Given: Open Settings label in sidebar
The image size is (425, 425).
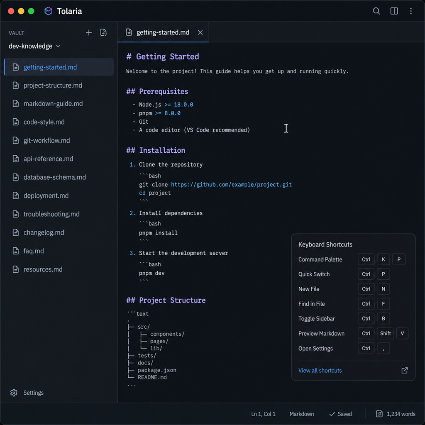Looking at the screenshot, I should [x=33, y=393].
